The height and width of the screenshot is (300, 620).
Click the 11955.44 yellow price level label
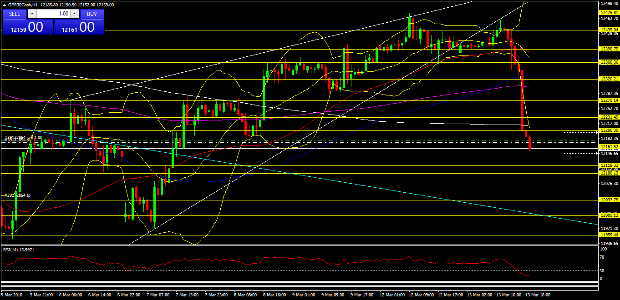(x=609, y=235)
